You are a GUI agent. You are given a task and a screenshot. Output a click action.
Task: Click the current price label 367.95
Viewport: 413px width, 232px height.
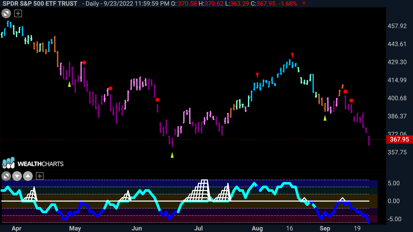click(x=399, y=139)
